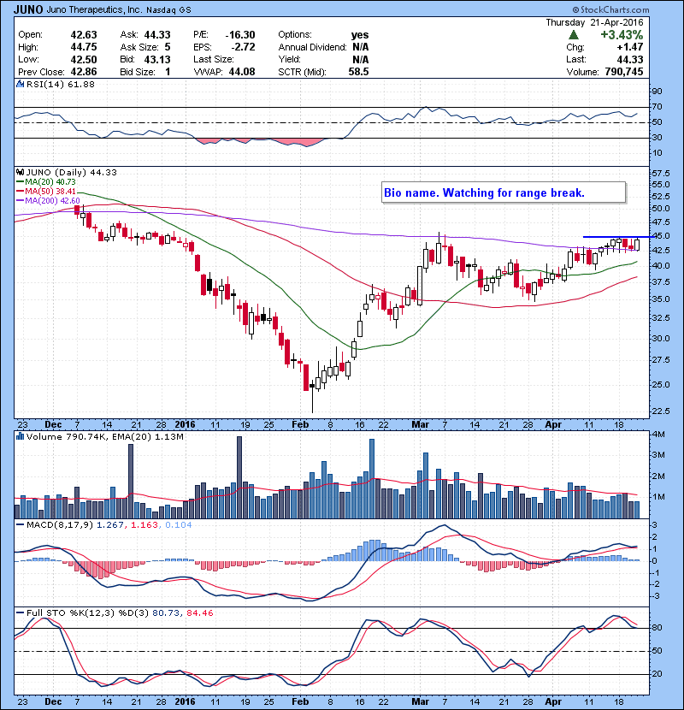Open the StockCharts.com link at top right
Screen dimensions: 684x710
click(x=610, y=9)
